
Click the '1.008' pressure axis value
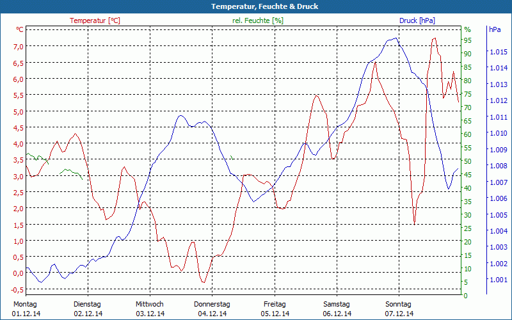tap(499, 166)
